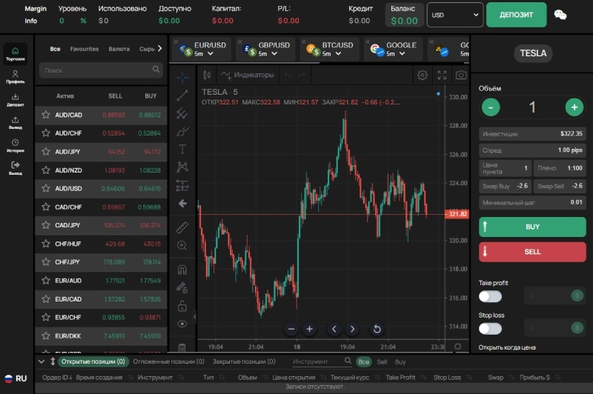The height and width of the screenshot is (394, 593).
Task: Switch to Закрытые позиции tab
Action: pyautogui.click(x=244, y=361)
